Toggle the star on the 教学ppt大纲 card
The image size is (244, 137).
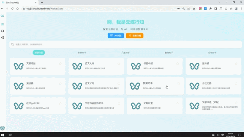pos(60,103)
